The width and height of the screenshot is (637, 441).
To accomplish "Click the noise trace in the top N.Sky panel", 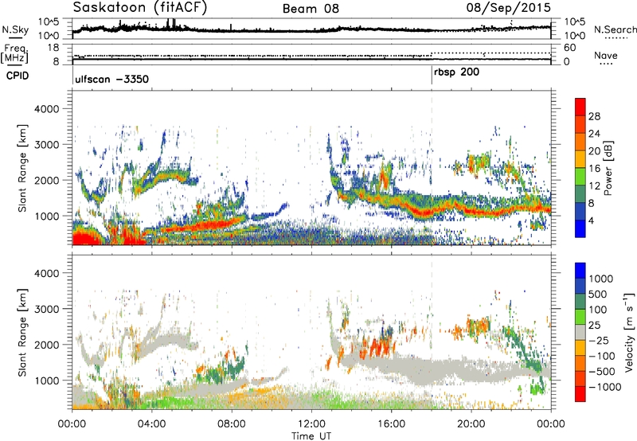I will [x=311, y=29].
